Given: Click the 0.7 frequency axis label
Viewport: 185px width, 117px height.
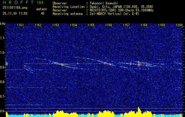Looking at the screenshot, I should 3,97.
